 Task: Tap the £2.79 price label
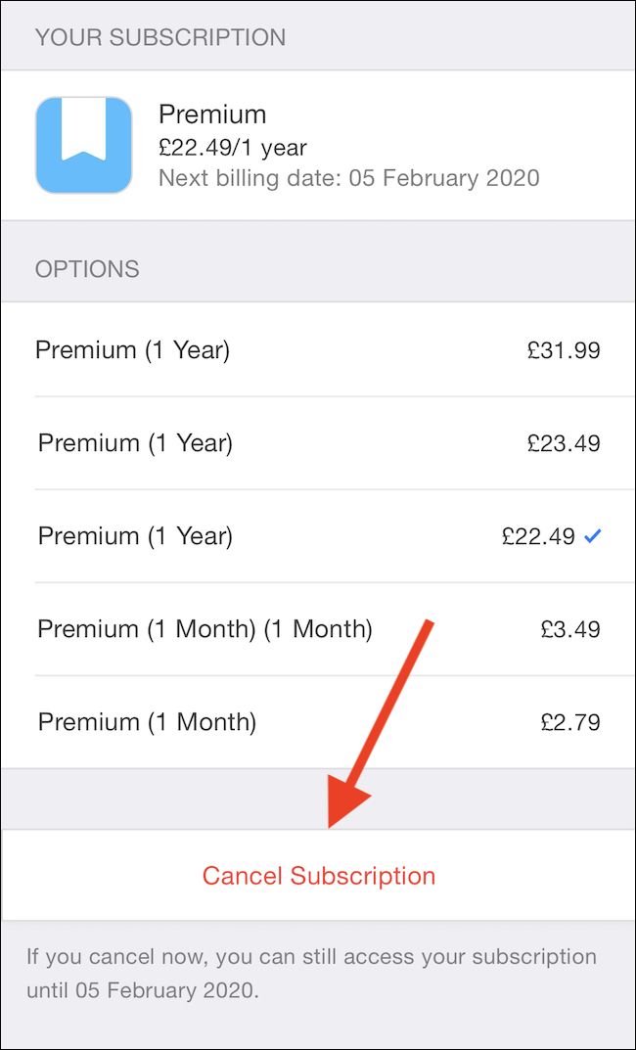point(569,721)
